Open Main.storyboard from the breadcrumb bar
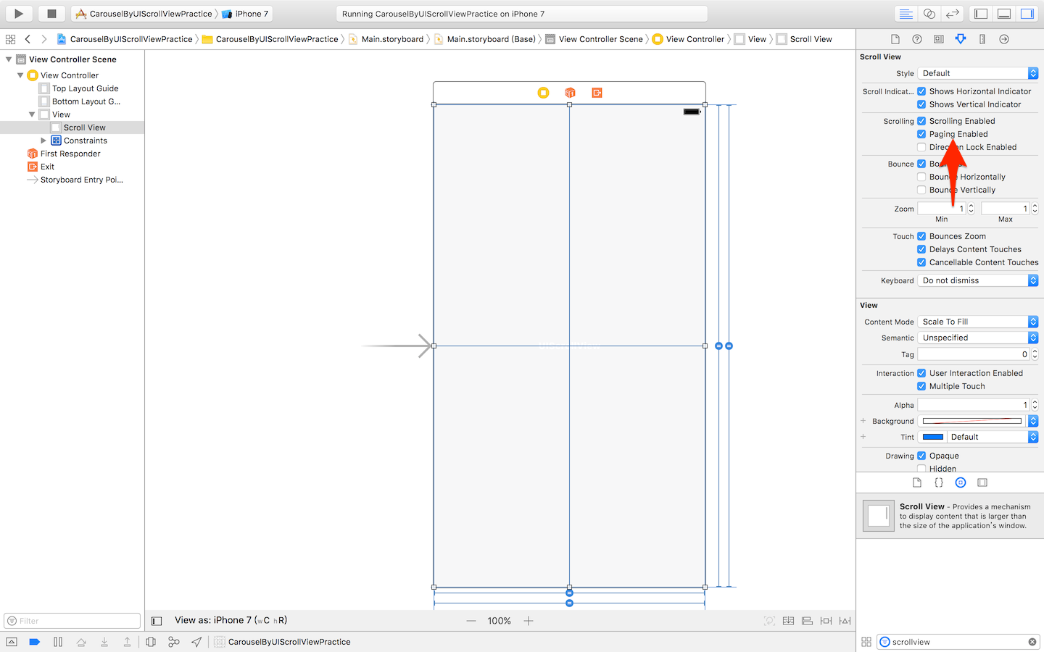1044x652 pixels. coord(391,39)
